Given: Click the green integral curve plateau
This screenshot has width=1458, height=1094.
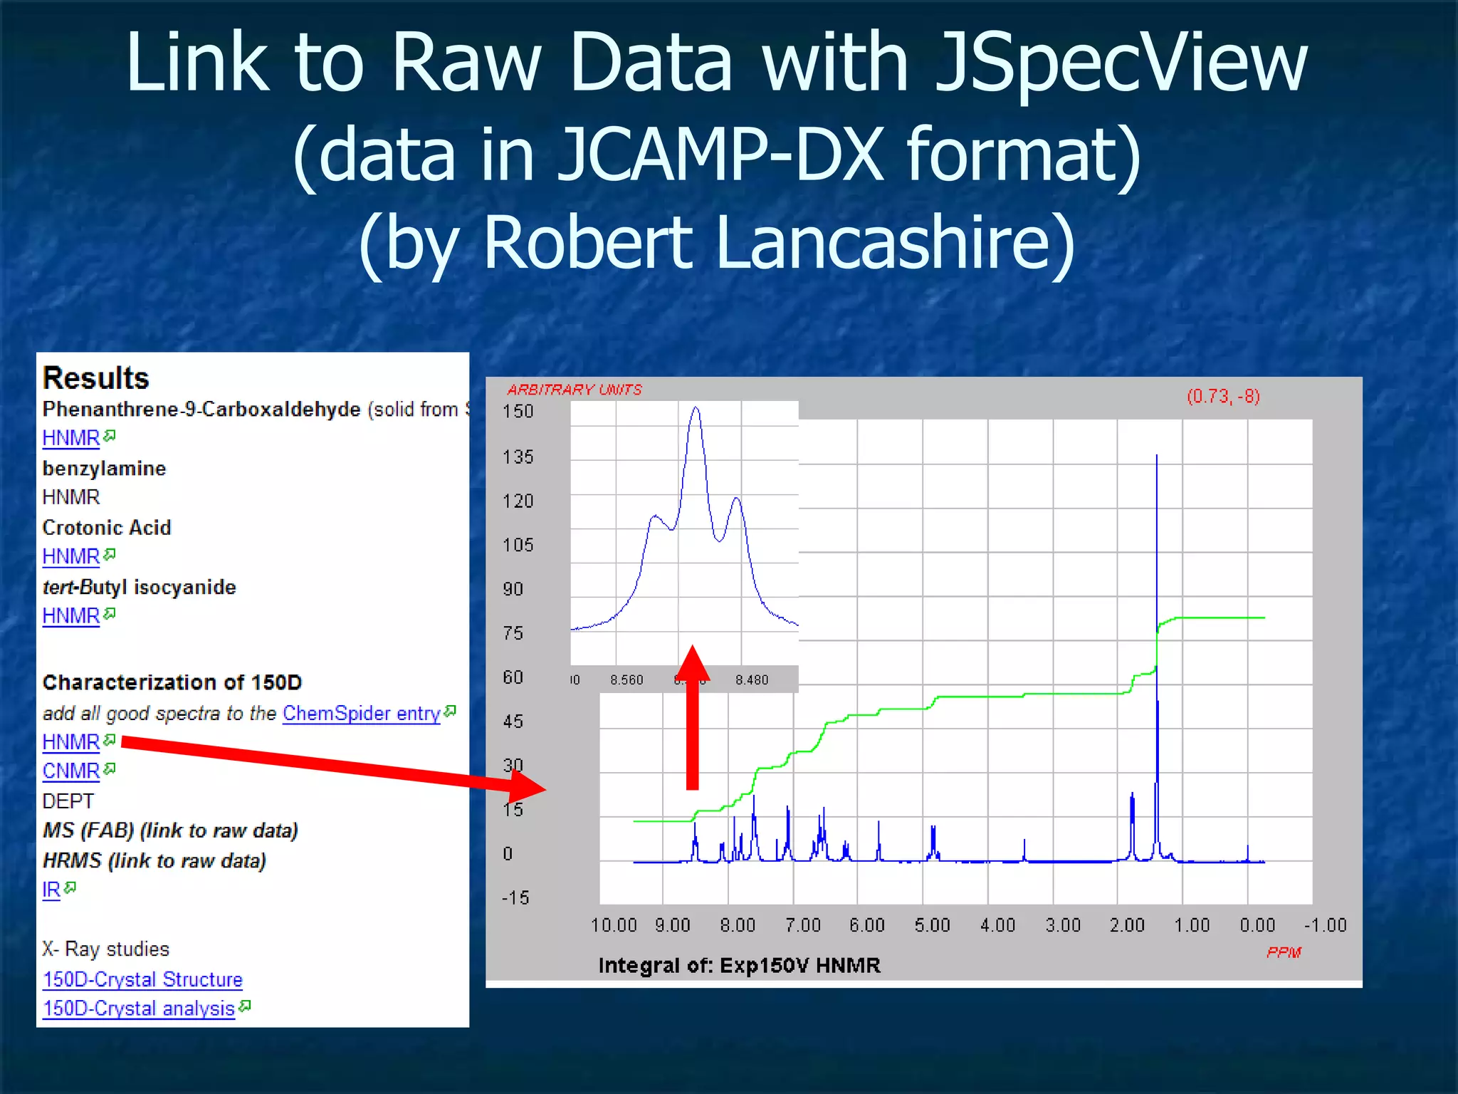Looking at the screenshot, I should click(1219, 618).
